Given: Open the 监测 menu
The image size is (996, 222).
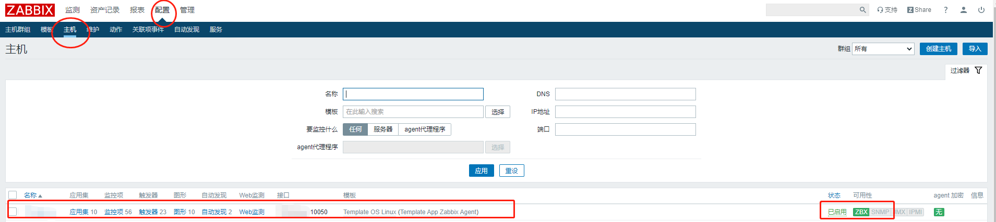Looking at the screenshot, I should pyautogui.click(x=73, y=10).
